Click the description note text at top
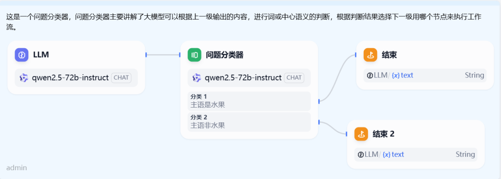501x179 pixels. coord(244,22)
